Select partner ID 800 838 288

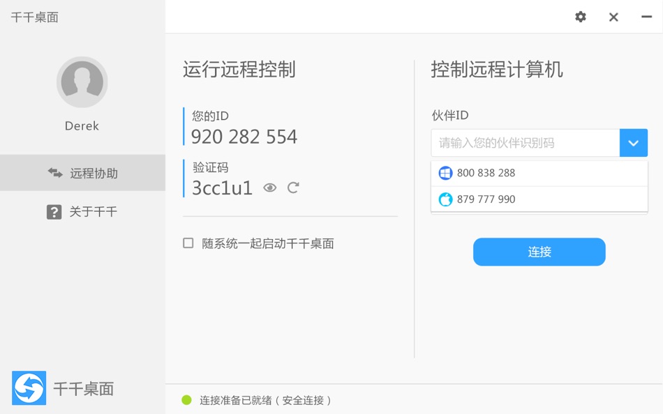click(539, 174)
